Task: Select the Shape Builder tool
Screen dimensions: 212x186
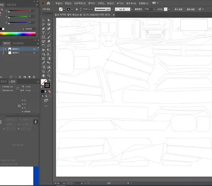Action: coord(43,54)
